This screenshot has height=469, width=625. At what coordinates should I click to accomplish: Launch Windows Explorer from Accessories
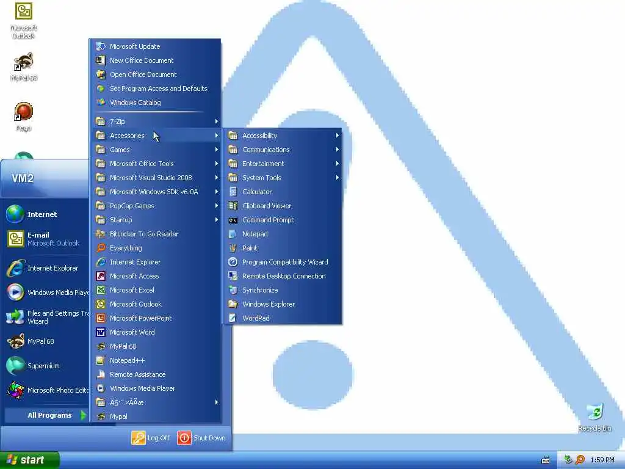click(283, 304)
